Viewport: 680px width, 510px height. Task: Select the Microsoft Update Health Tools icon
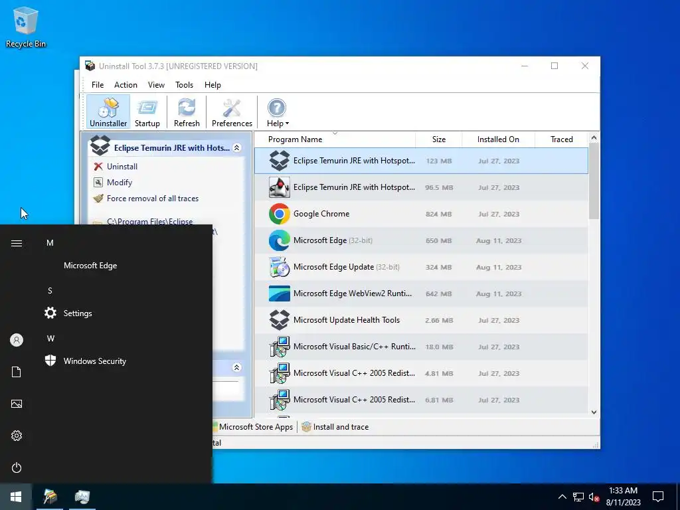pos(280,320)
